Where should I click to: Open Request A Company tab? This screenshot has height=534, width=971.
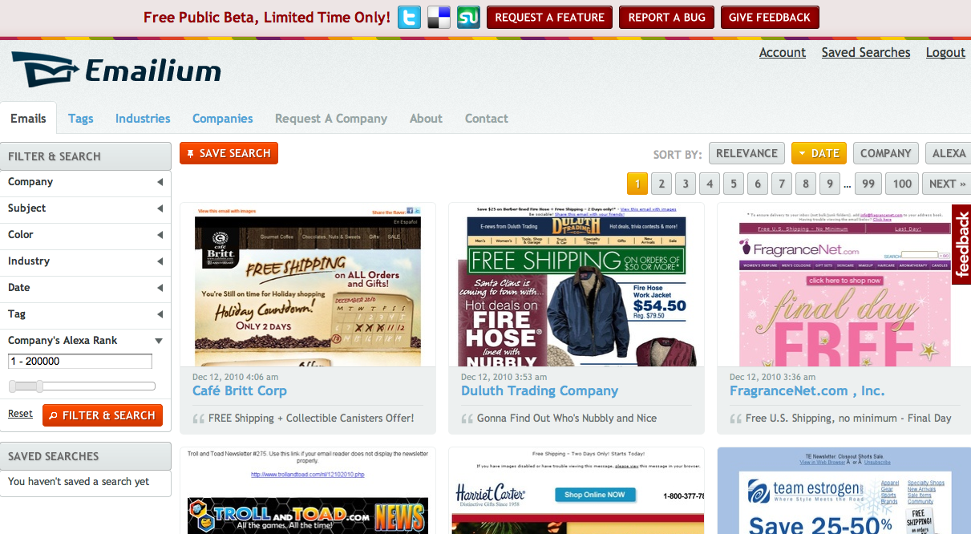(x=331, y=118)
